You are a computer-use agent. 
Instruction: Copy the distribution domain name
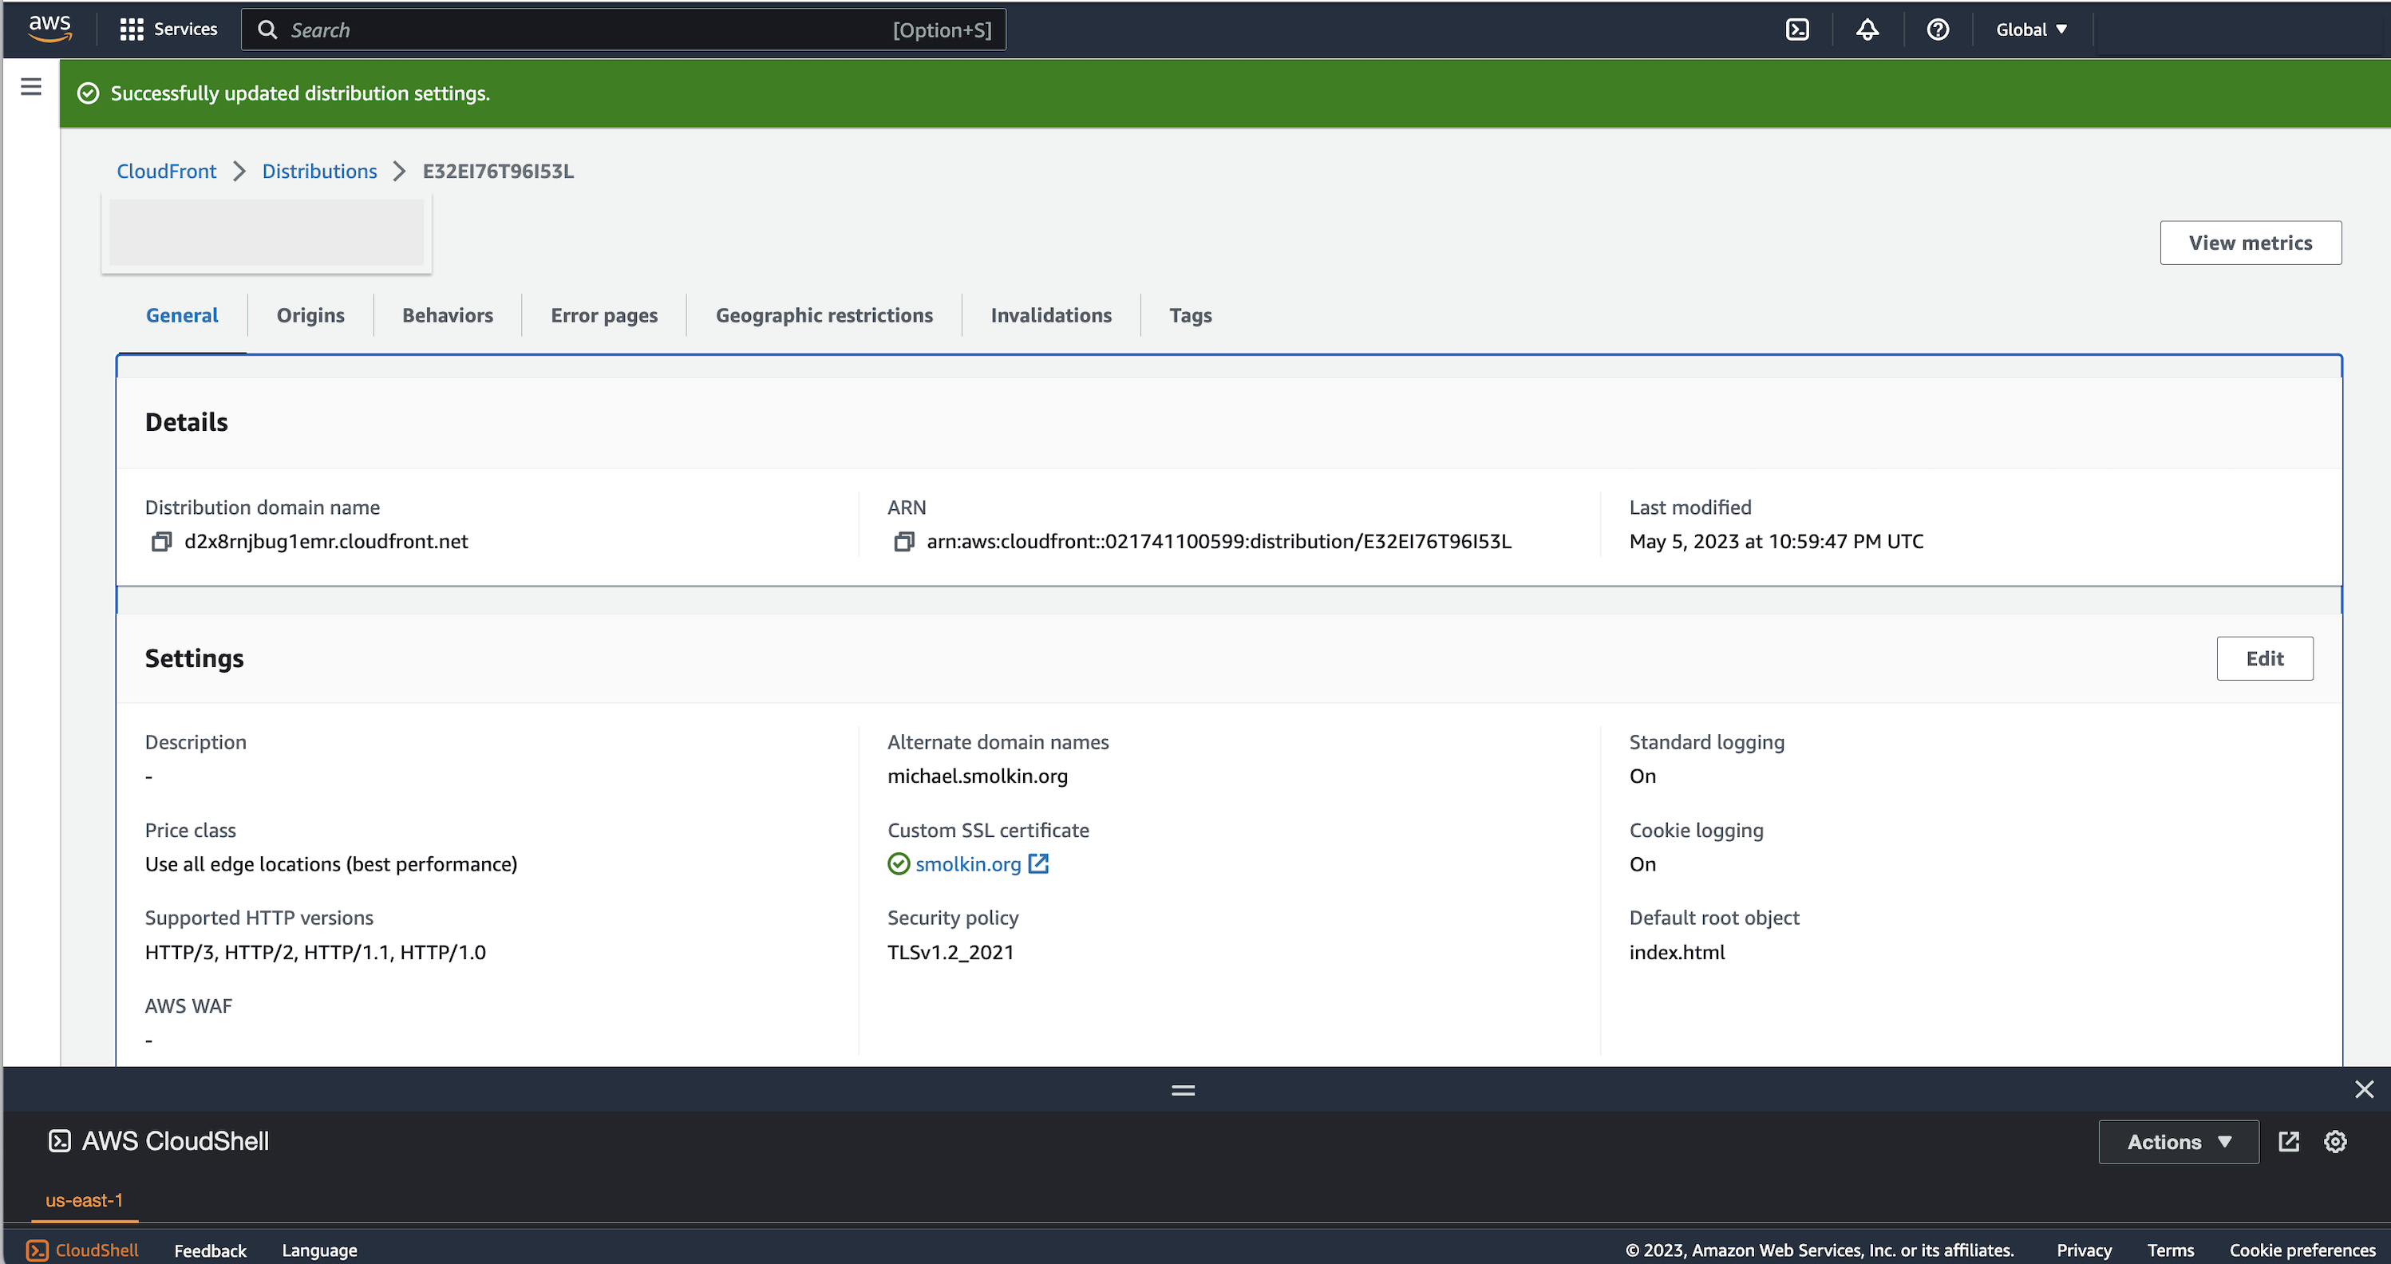pyautogui.click(x=161, y=541)
